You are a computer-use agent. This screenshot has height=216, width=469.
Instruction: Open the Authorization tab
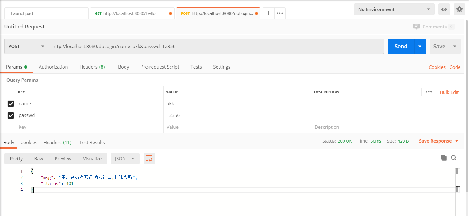pos(53,67)
